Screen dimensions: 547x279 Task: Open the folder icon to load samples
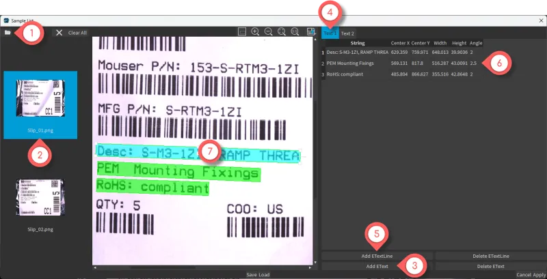8,33
